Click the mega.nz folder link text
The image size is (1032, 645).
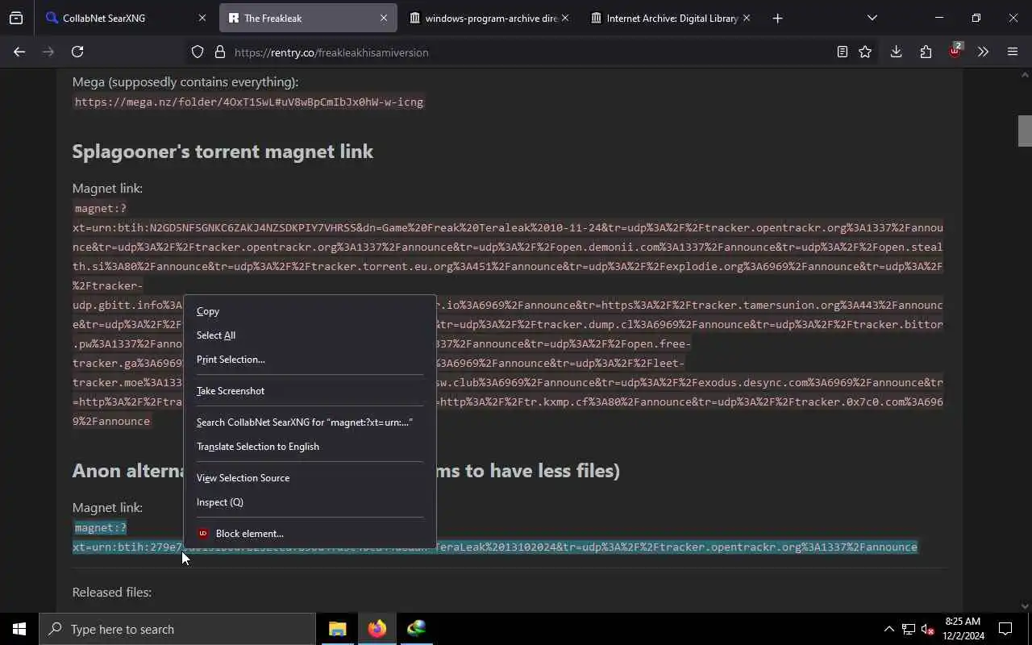pos(249,102)
